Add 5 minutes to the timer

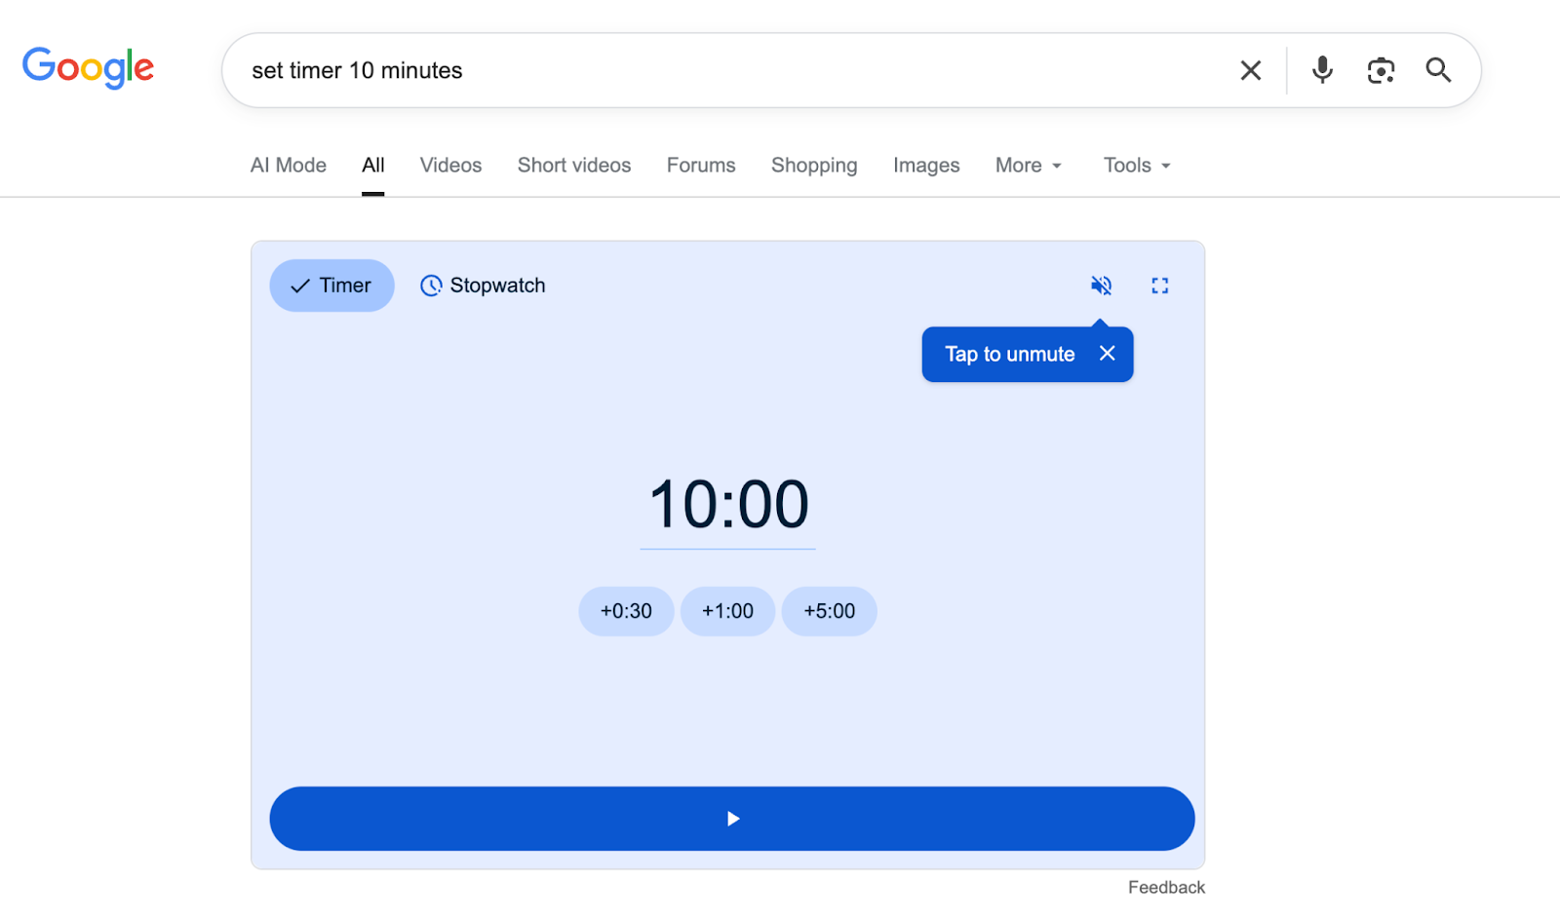click(828, 611)
